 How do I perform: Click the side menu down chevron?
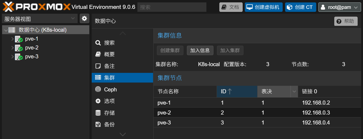(123, 134)
